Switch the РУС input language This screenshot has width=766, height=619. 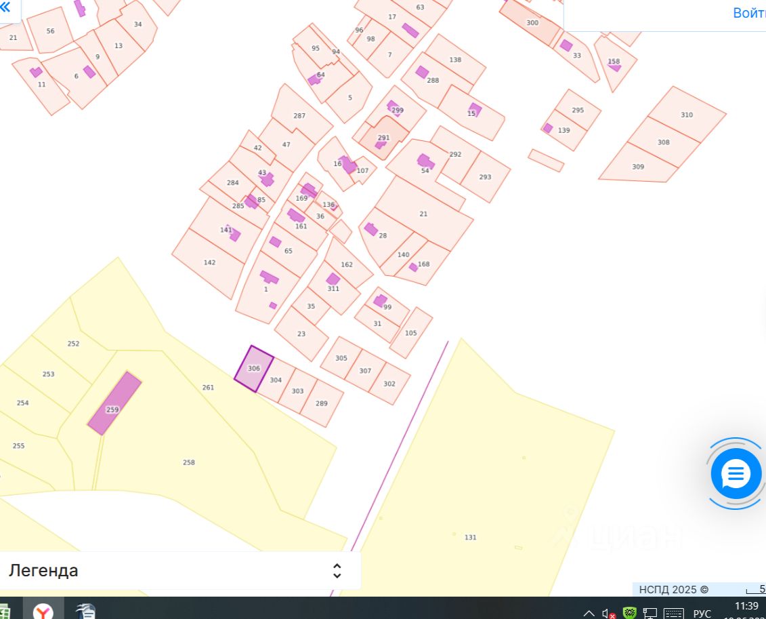point(702,613)
